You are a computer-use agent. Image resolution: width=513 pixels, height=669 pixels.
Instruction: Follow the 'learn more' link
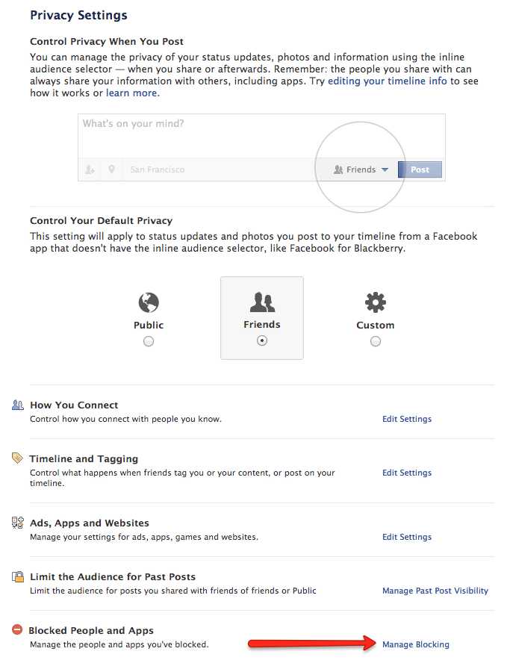(x=131, y=93)
